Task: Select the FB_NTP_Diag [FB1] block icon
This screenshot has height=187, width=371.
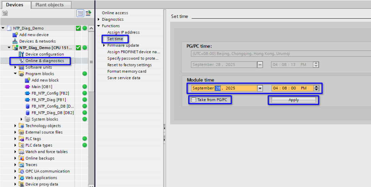Action: click(x=28, y=100)
